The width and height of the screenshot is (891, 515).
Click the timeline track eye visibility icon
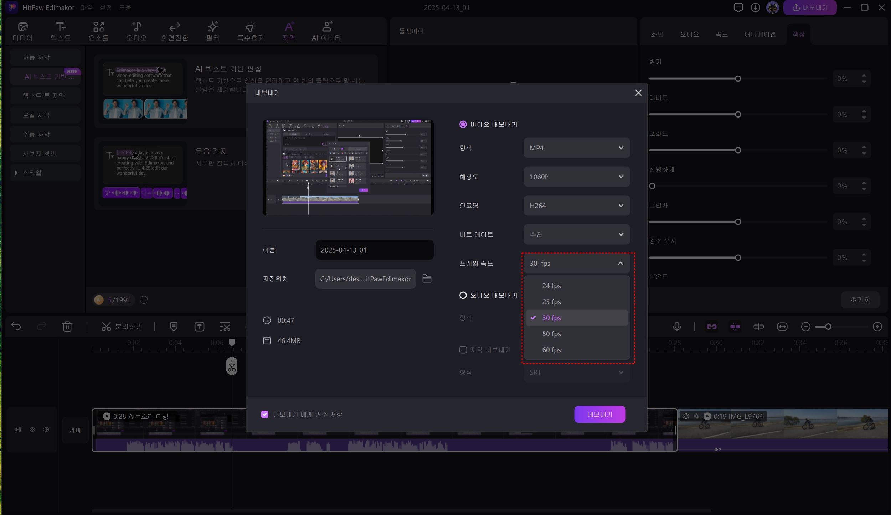(32, 430)
